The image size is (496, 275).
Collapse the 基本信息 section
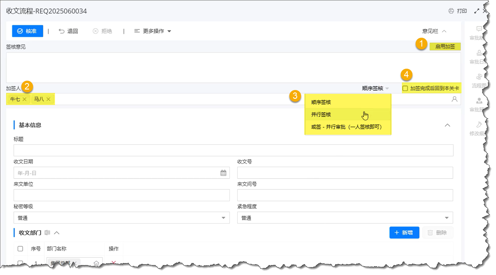[x=447, y=125]
